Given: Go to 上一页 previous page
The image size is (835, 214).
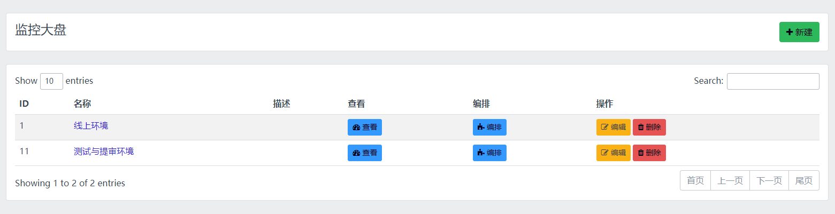Looking at the screenshot, I should point(730,180).
